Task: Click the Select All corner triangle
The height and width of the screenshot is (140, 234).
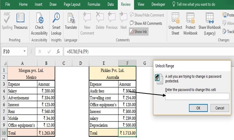Action: click(5, 63)
